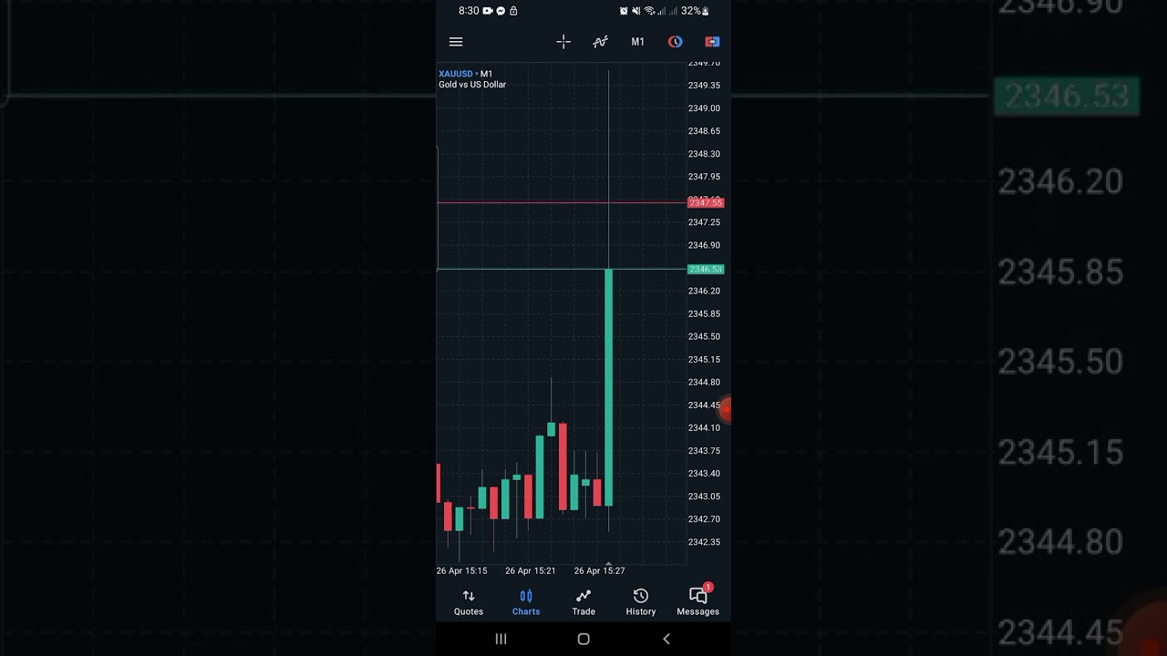The width and height of the screenshot is (1167, 656).
Task: Tap the alarm icon in status bar
Action: [624, 11]
